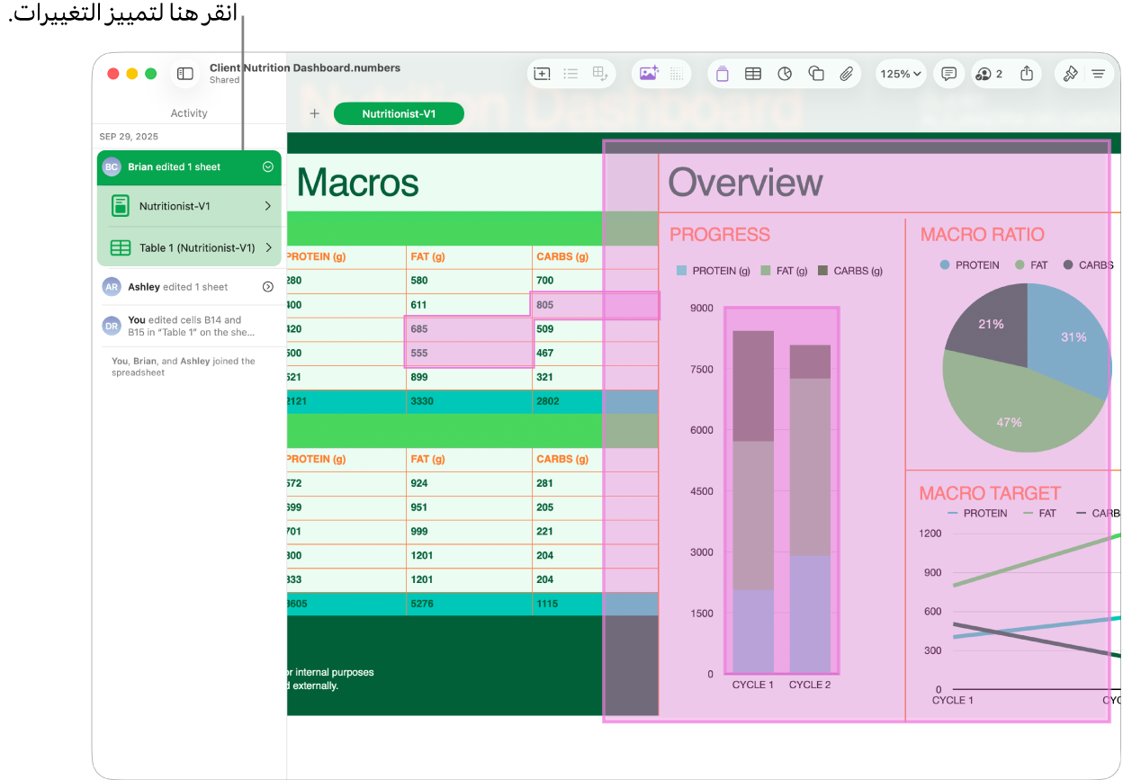Open Table 1 (Nutritionist-V1) activity item
The height and width of the screenshot is (780, 1123).
point(189,247)
